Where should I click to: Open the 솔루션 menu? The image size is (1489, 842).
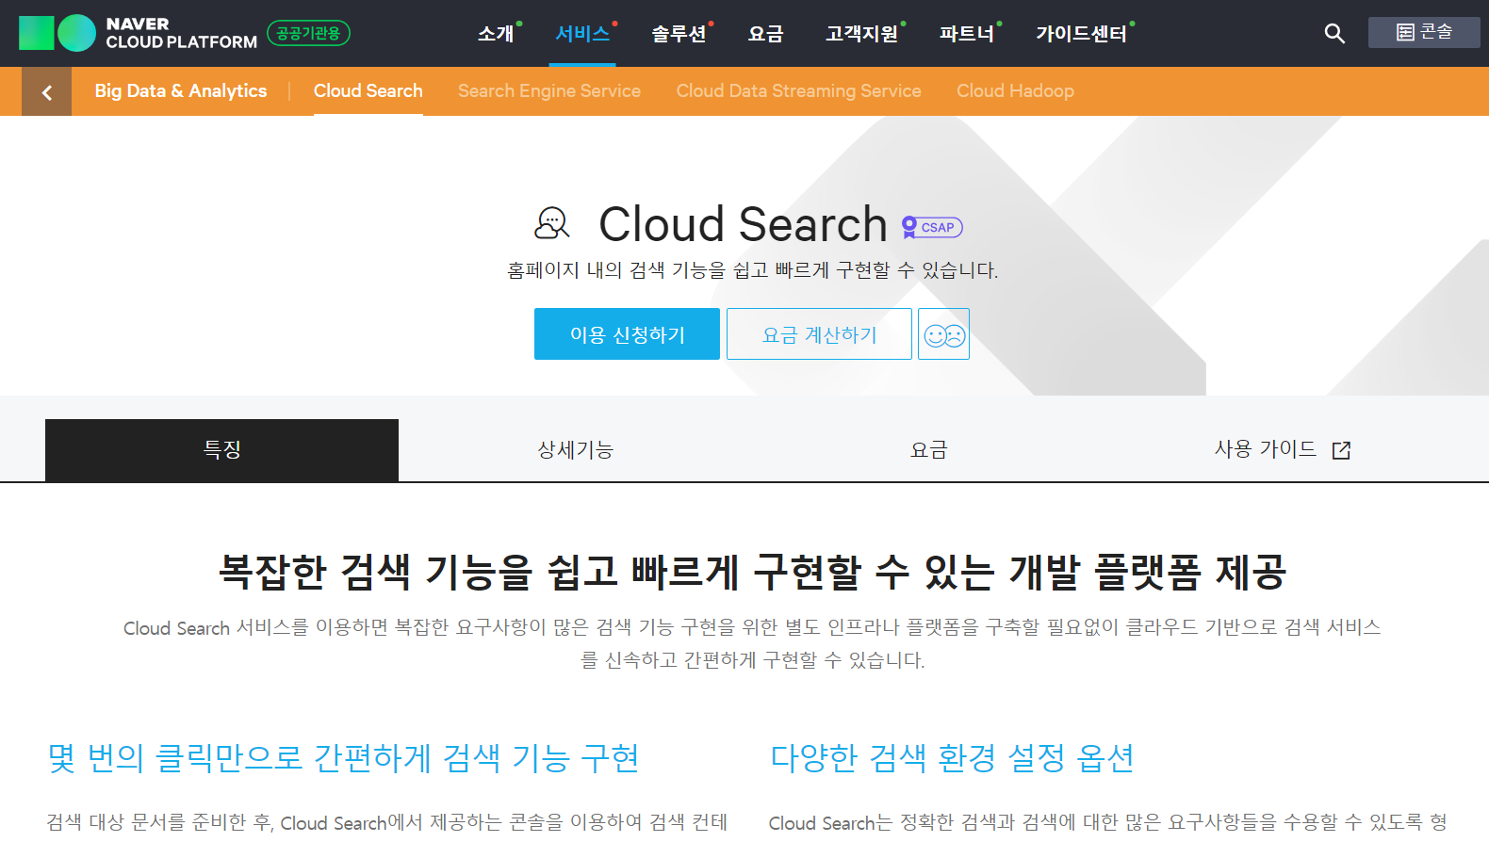(x=679, y=34)
